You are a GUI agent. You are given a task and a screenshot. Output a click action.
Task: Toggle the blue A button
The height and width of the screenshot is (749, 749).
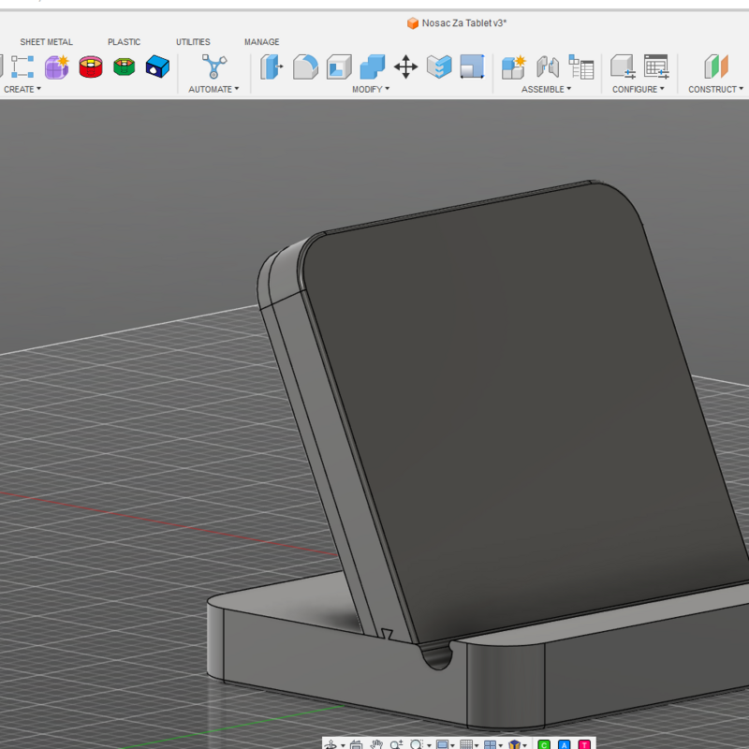[x=565, y=744]
